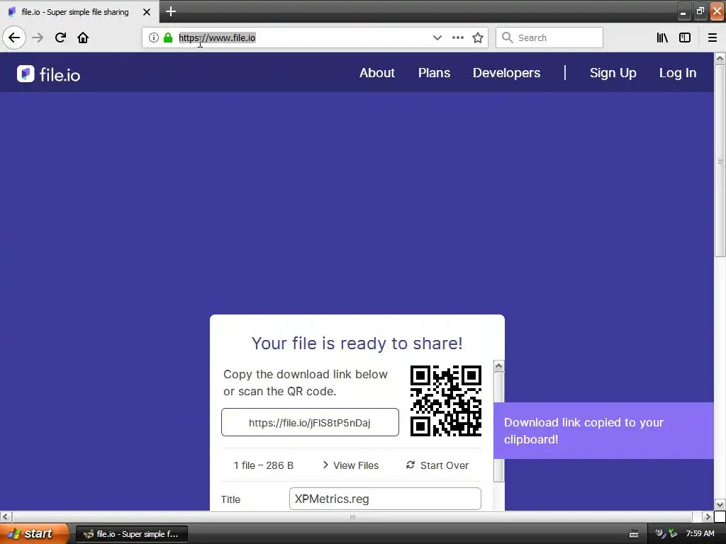Open the page actions three-dot menu

pos(457,38)
